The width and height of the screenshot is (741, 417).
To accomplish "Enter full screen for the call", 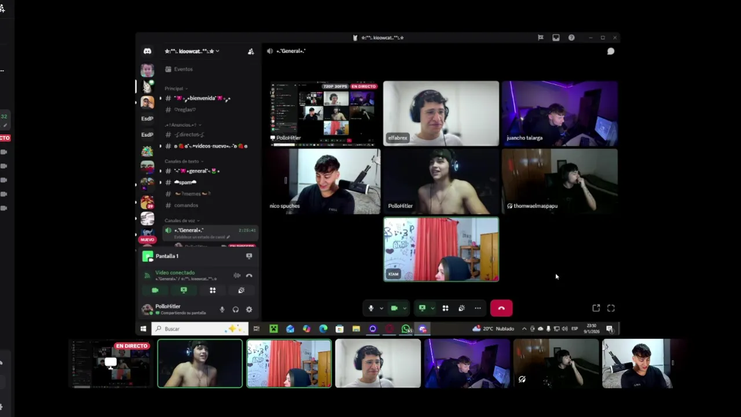I will click(611, 308).
